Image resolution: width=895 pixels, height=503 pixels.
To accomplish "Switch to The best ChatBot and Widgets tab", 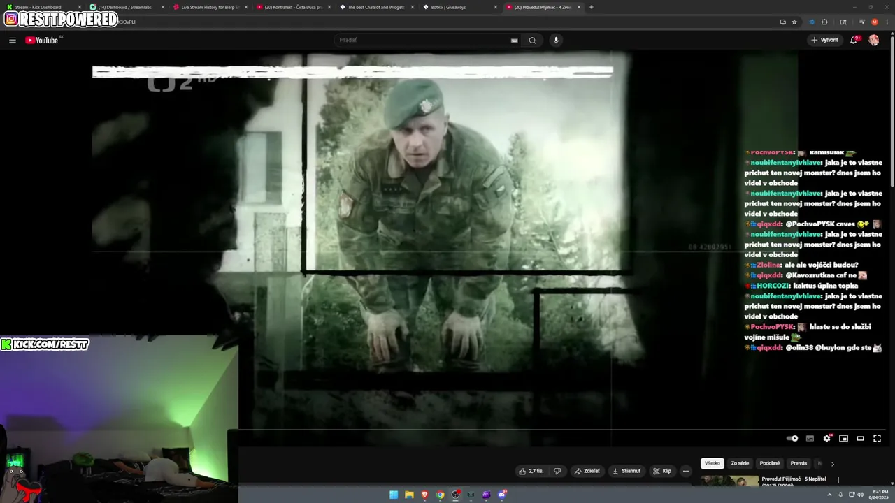I will (376, 7).
